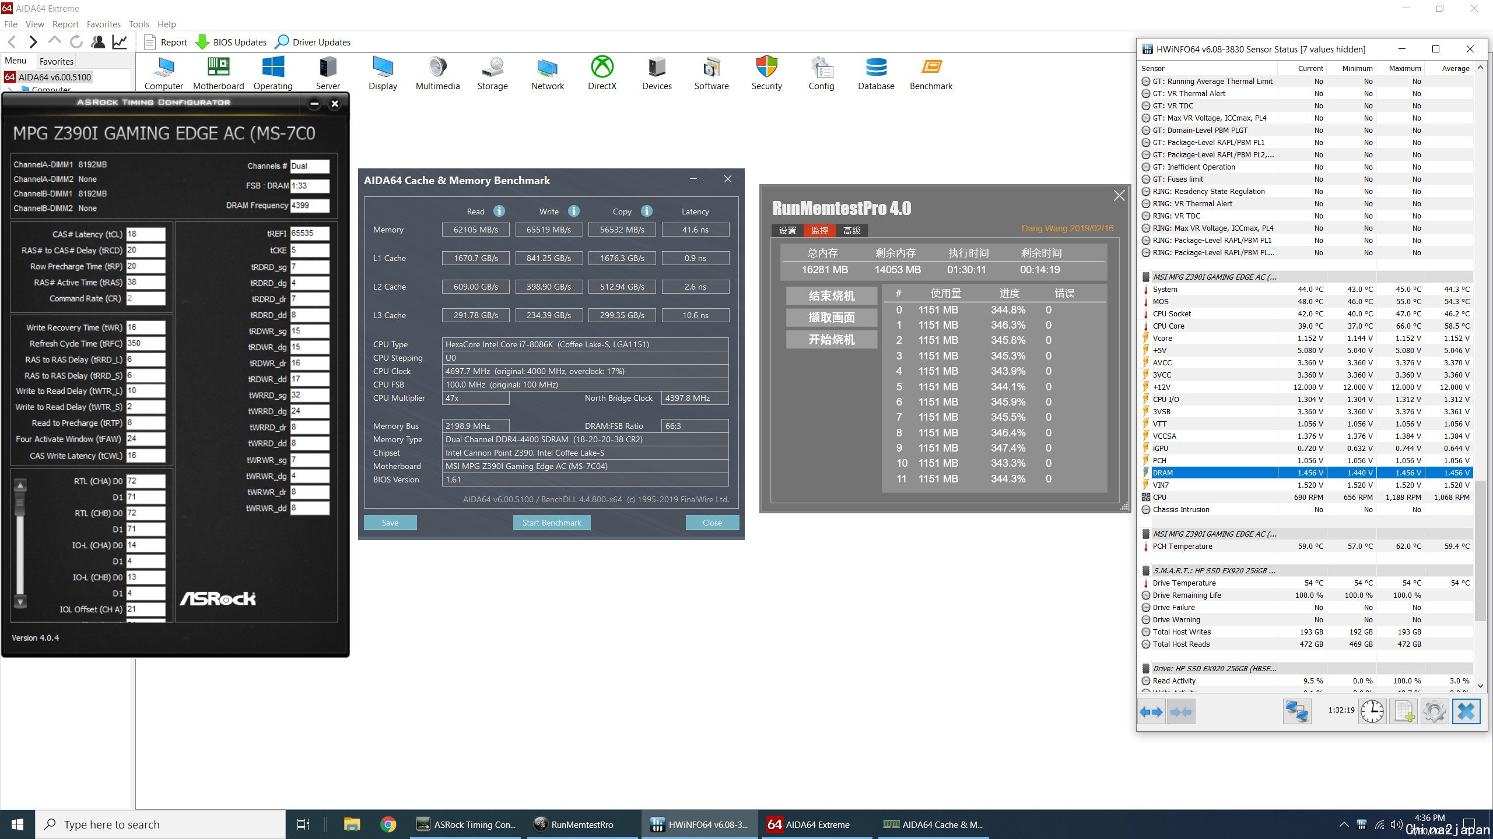This screenshot has width=1493, height=839.
Task: Open the Benchmark category icon
Action: 931,73
